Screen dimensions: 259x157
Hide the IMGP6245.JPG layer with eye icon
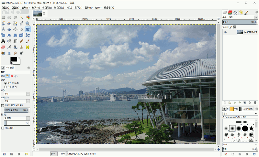[x=226, y=32]
